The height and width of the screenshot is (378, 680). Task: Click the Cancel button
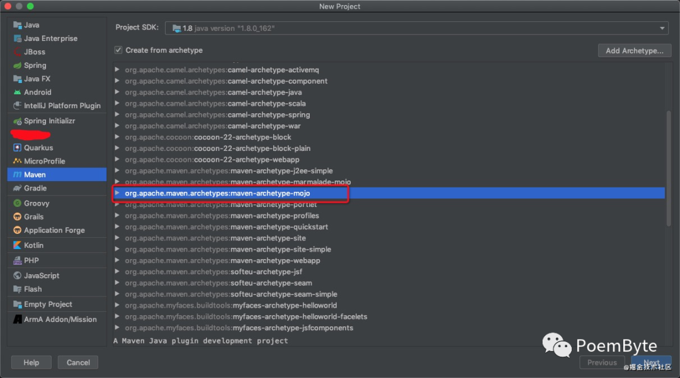(x=78, y=362)
